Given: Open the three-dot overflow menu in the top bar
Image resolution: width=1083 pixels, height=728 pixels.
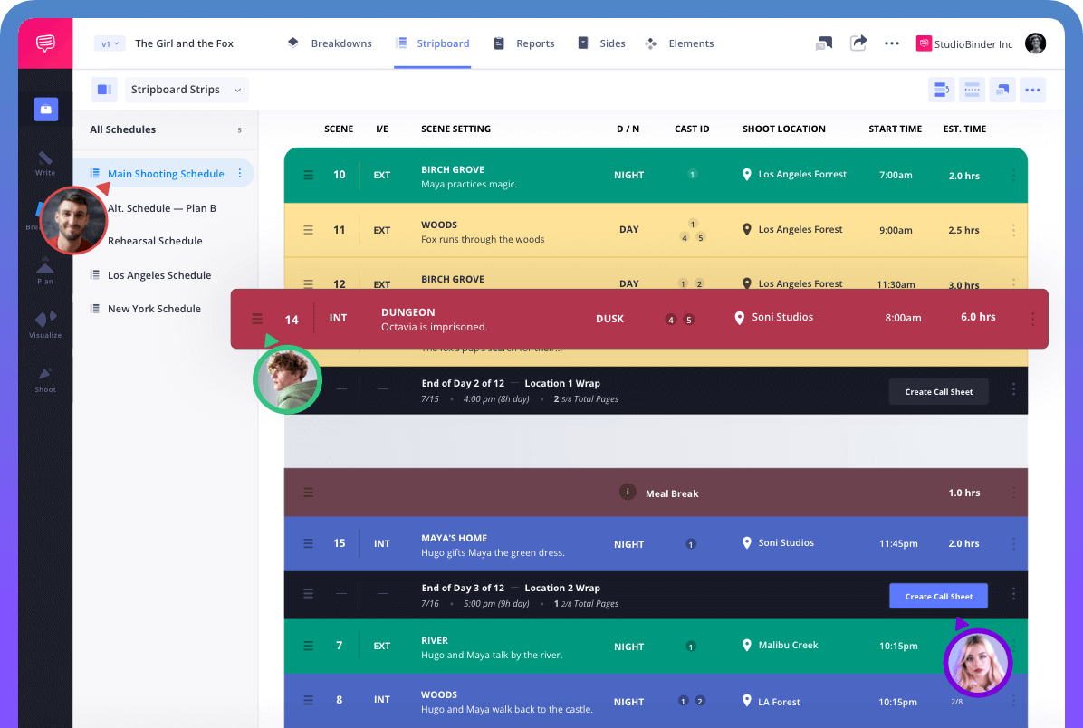Looking at the screenshot, I should [x=892, y=43].
